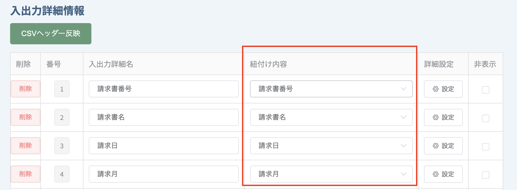Check 非表示 box for 請求書番号 row
Screen dimensions: 517x190
coord(486,90)
